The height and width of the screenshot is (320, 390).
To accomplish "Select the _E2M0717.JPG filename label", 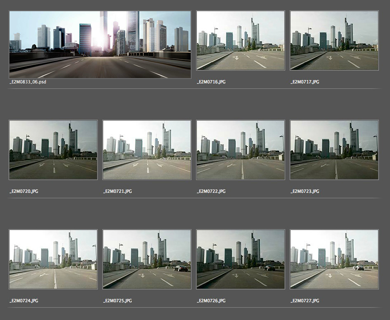I will [x=305, y=82].
